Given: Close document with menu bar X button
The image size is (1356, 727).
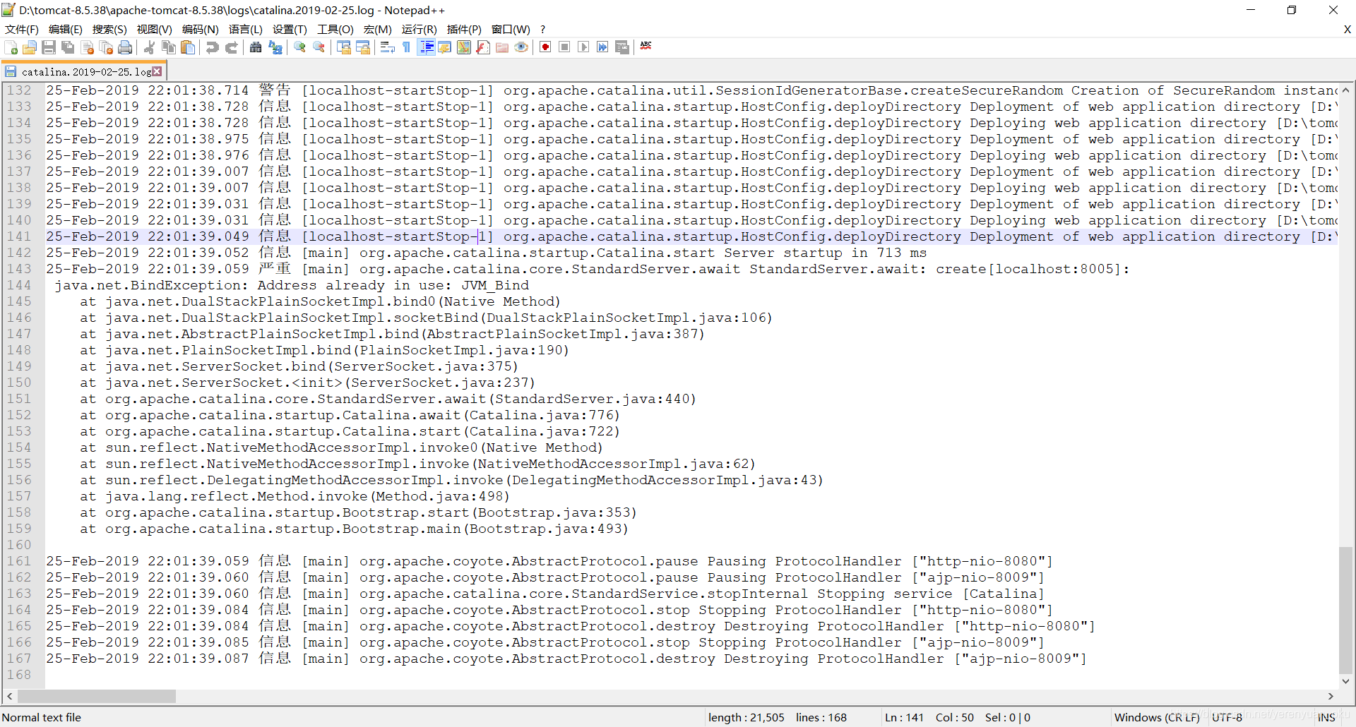Looking at the screenshot, I should point(1347,30).
